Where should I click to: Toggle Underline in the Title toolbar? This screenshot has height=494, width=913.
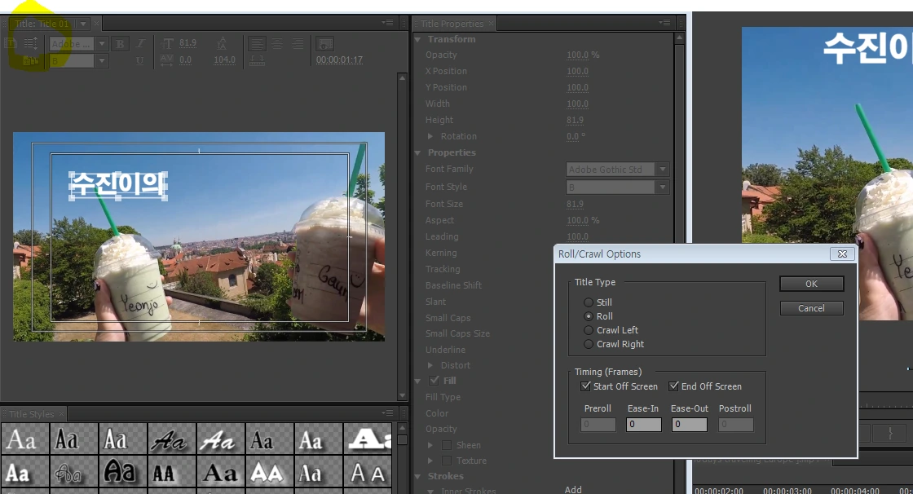coord(139,60)
